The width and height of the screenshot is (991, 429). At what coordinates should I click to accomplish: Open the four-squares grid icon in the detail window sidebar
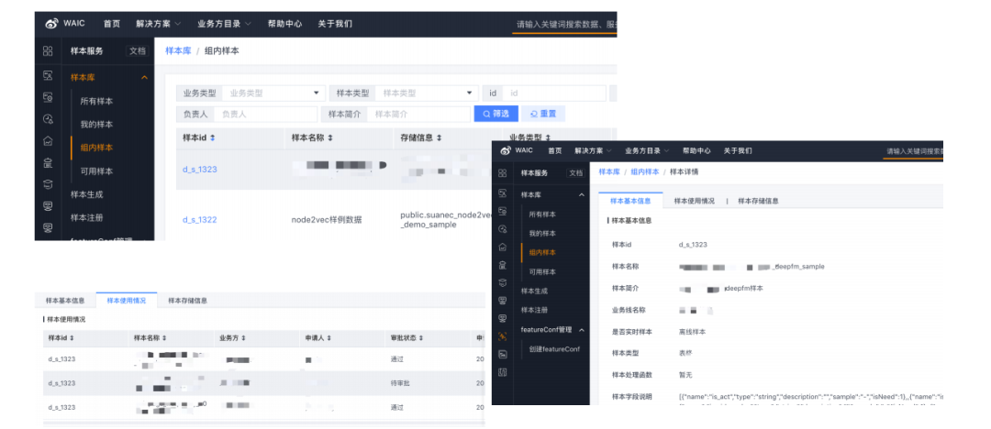point(503,173)
